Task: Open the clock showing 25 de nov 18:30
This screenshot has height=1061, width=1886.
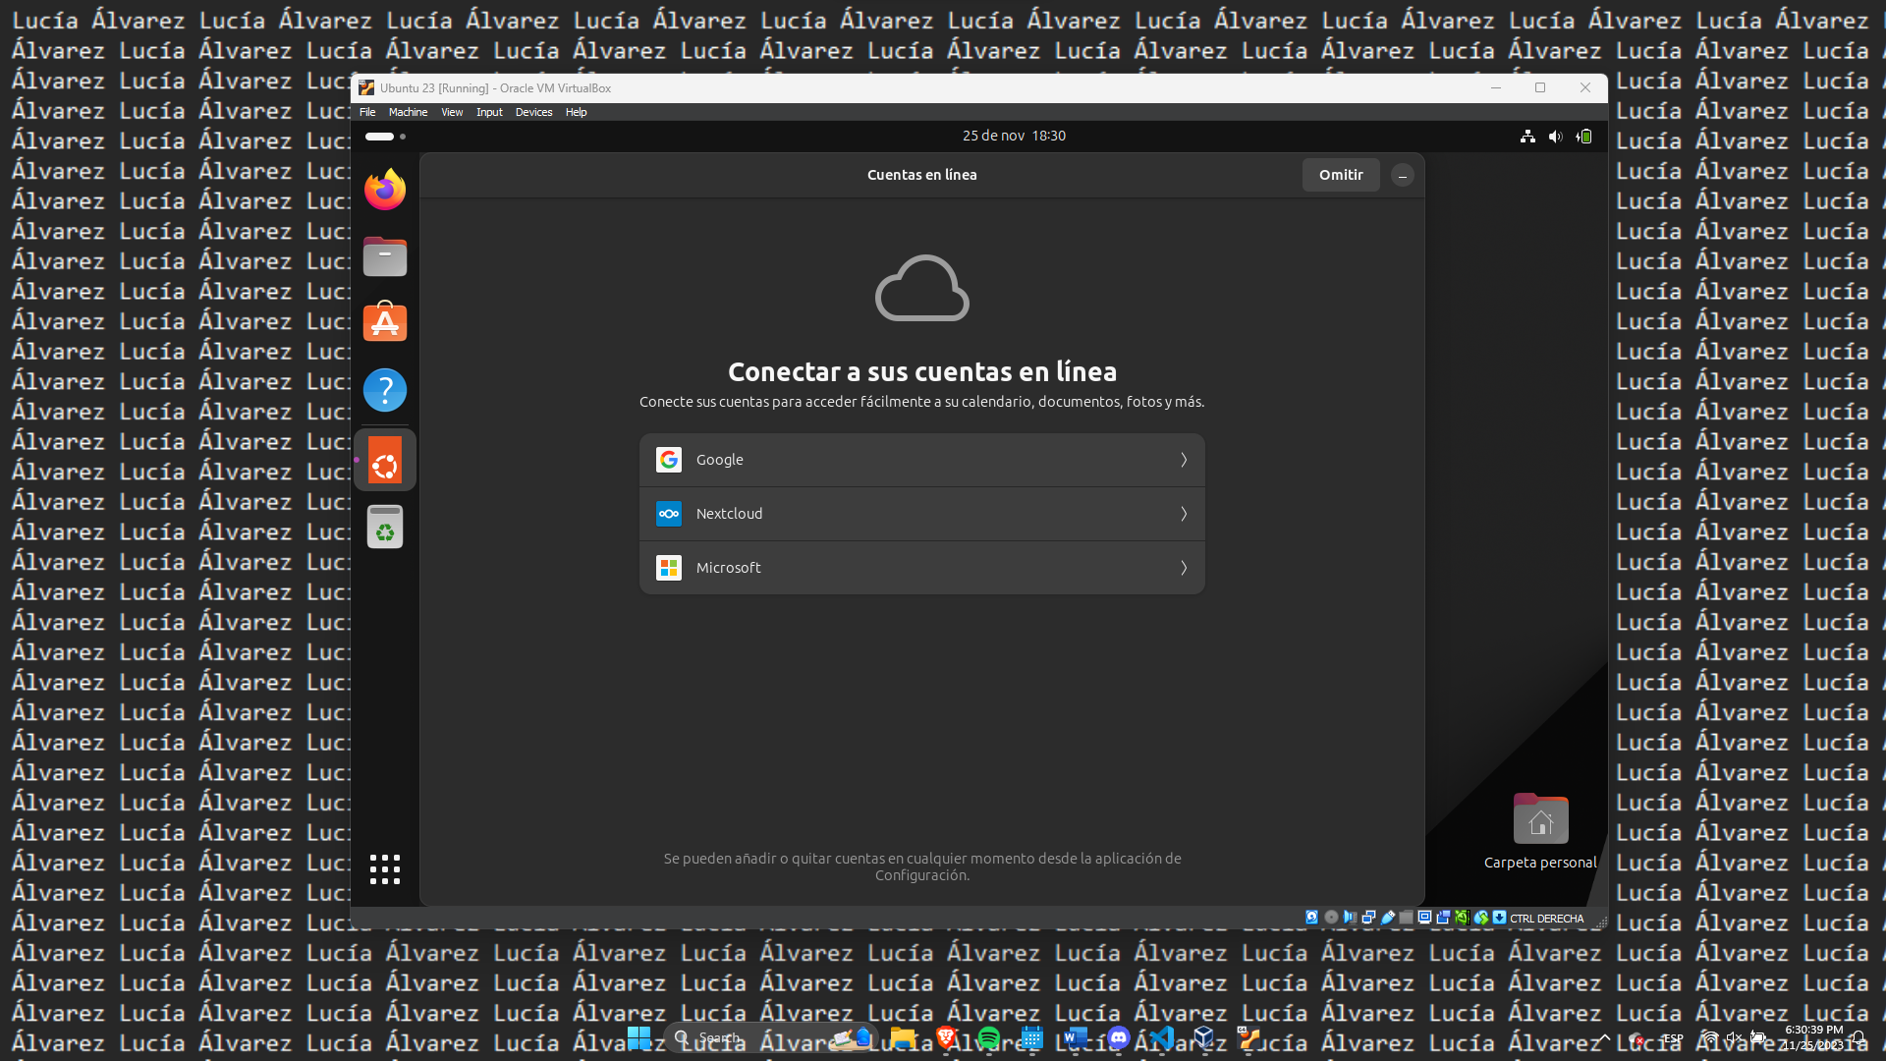Action: [x=1014, y=136]
